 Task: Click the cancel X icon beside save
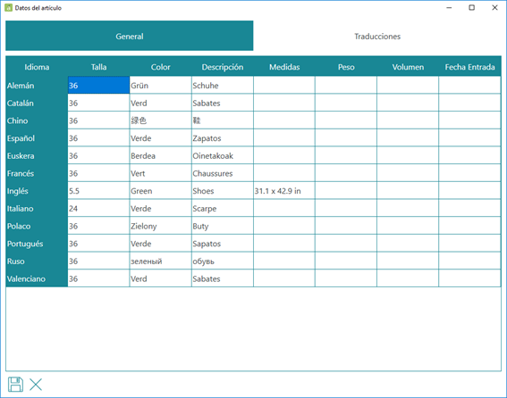pyautogui.click(x=36, y=385)
